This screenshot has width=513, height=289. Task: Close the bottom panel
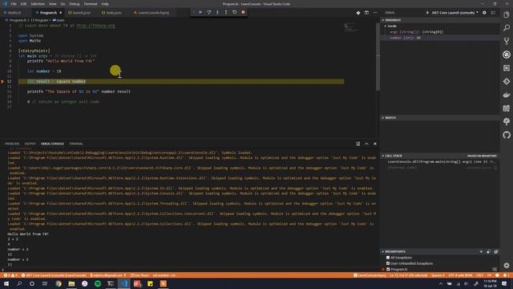pos(375,144)
